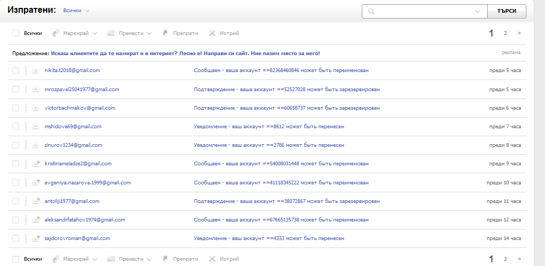The height and width of the screenshot is (266, 545).
Task: Click the sent-mail icon for kristinameladze2@gmail.com
Action: coord(36,163)
